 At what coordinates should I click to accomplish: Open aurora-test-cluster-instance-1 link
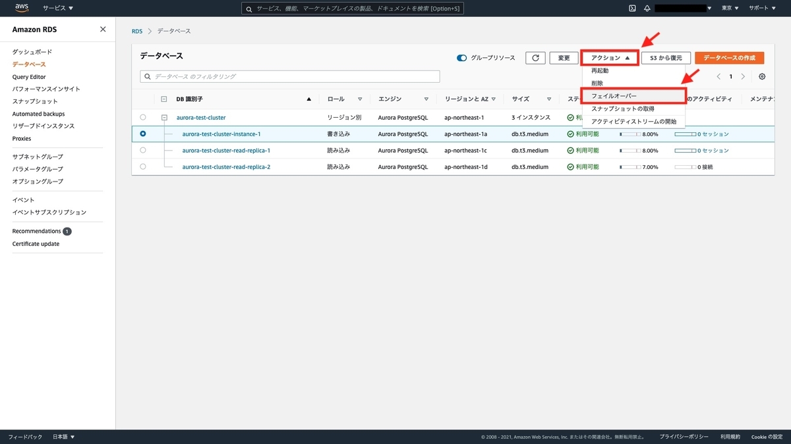221,134
